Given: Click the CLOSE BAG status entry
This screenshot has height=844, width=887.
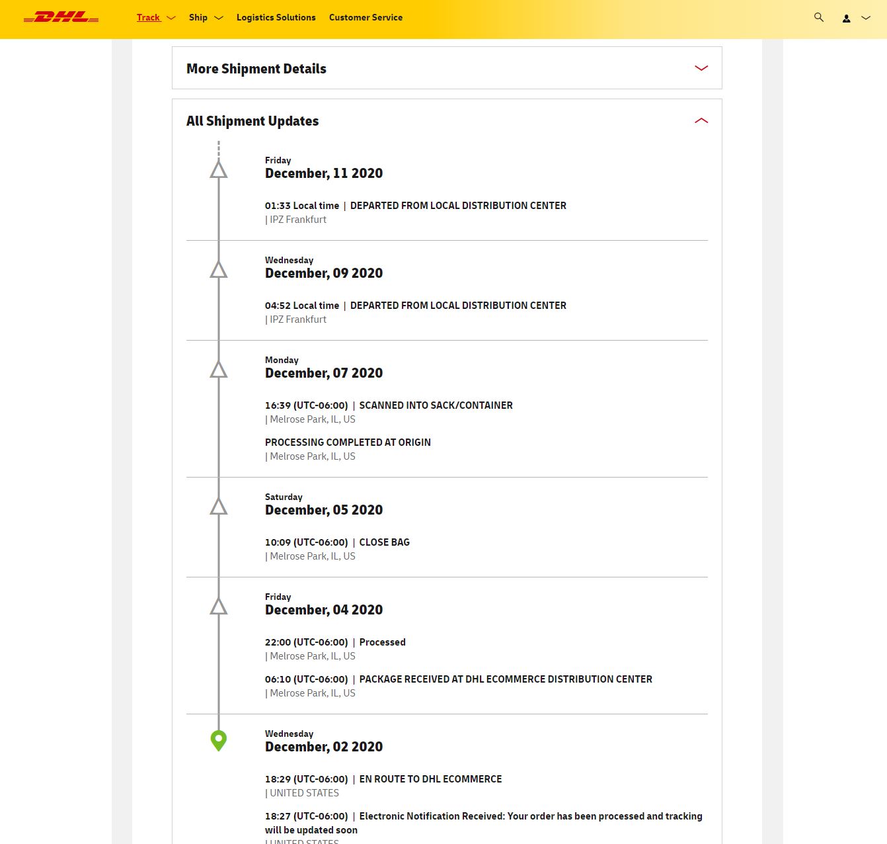Looking at the screenshot, I should (385, 542).
